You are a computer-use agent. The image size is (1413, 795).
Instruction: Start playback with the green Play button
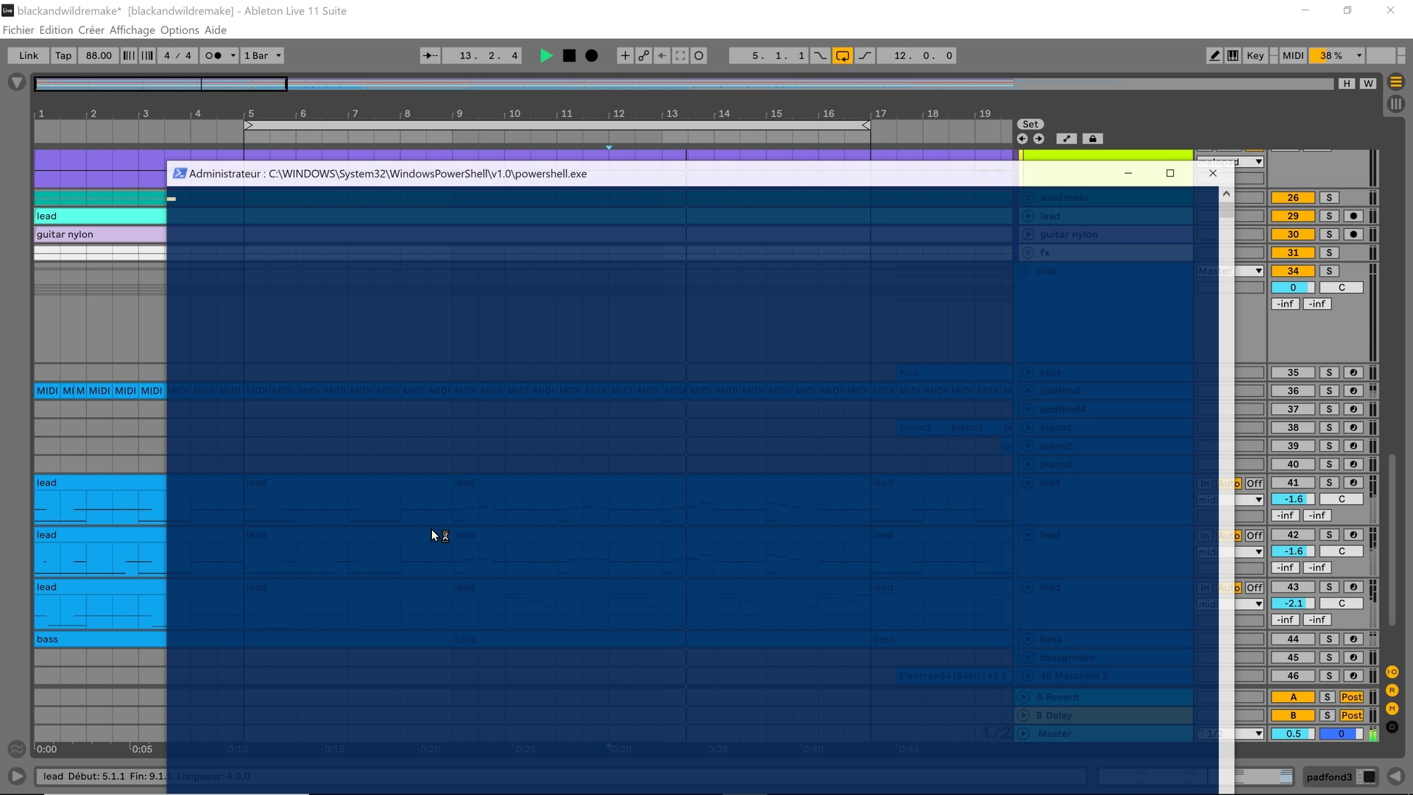coord(546,56)
